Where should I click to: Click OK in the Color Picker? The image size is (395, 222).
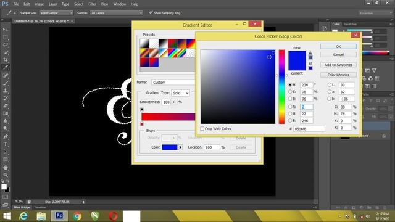[338, 47]
